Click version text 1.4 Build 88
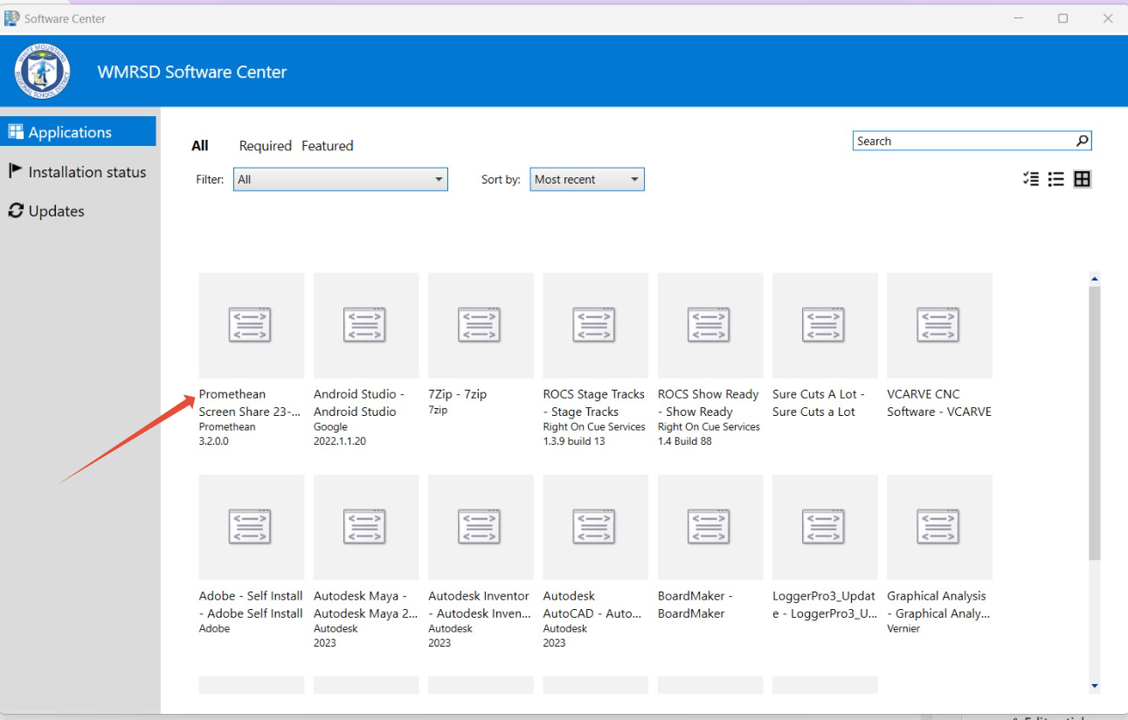Image resolution: width=1128 pixels, height=720 pixels. [x=685, y=441]
